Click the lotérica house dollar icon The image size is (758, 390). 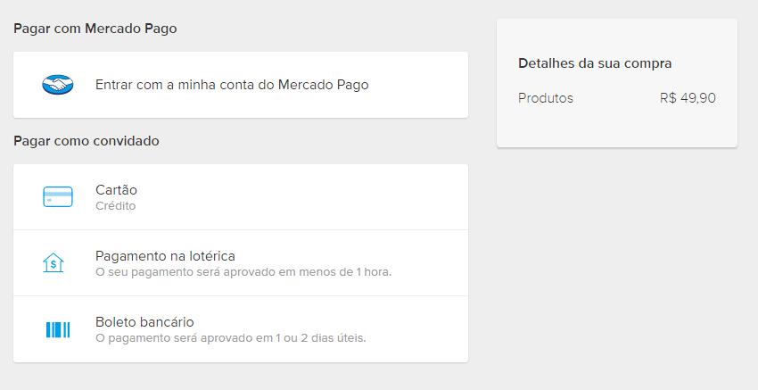coord(54,262)
